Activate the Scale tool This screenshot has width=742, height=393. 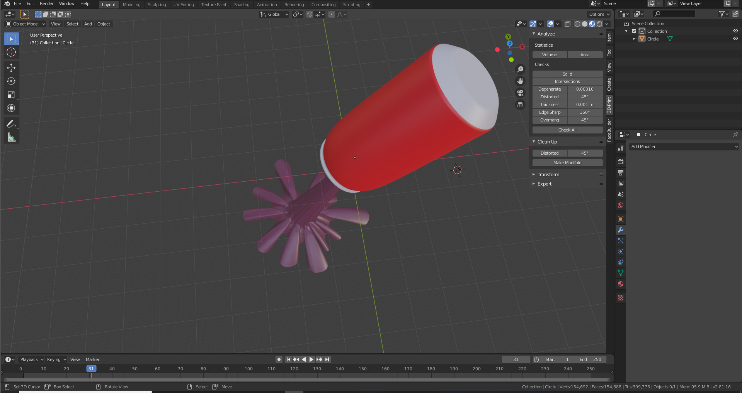click(11, 95)
